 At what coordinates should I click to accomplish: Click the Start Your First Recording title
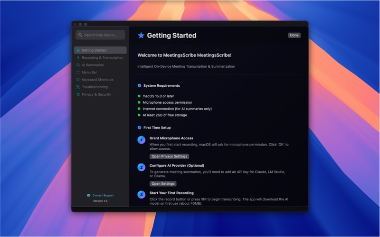coord(171,193)
